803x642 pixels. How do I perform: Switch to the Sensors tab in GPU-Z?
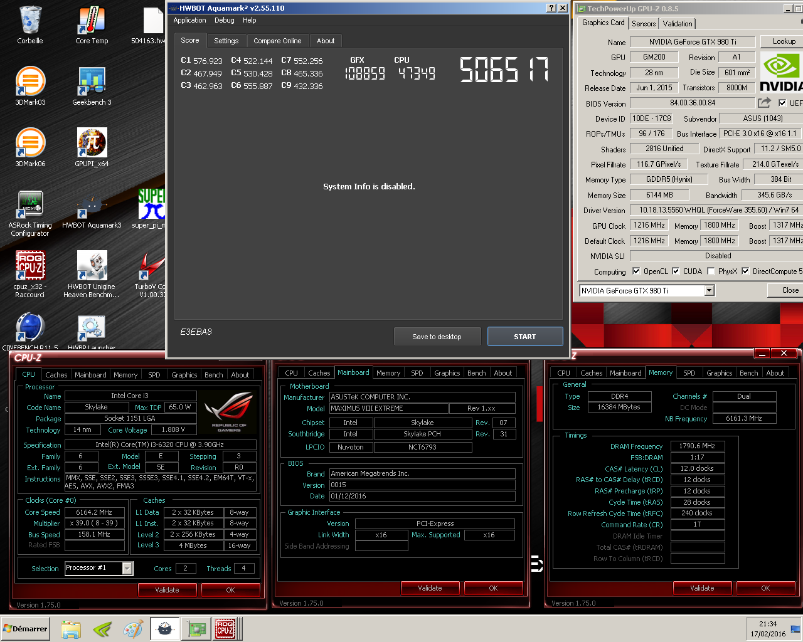(x=644, y=24)
